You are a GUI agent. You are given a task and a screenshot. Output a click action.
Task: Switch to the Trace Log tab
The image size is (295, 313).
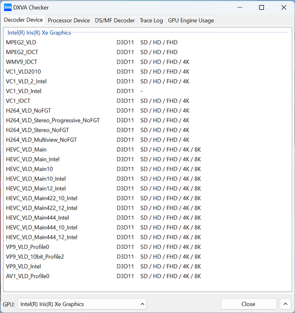[151, 20]
